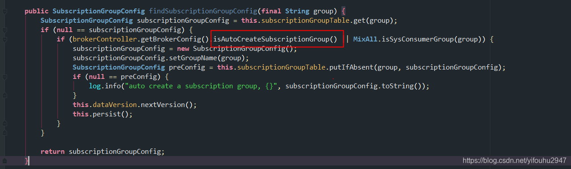Click 'return subscriptionGroupConfig;' statement
This screenshot has height=169, width=571.
tap(103, 152)
